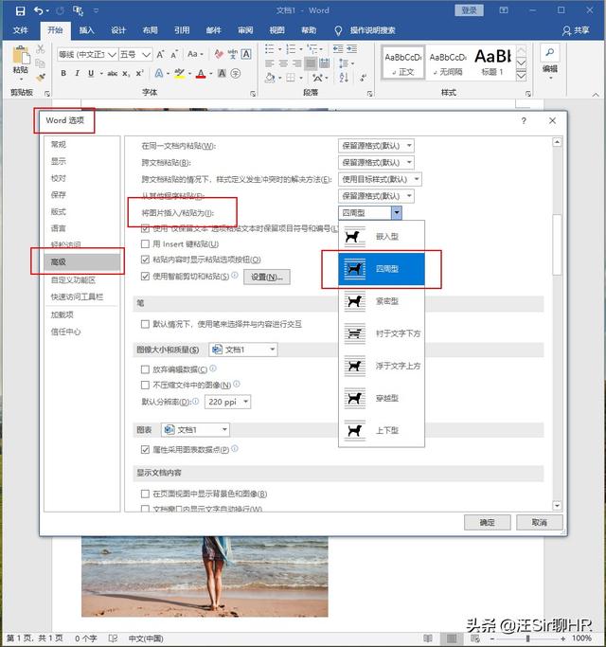Toggle show Paste Options button checkbox
This screenshot has height=647, width=606.
pos(145,260)
